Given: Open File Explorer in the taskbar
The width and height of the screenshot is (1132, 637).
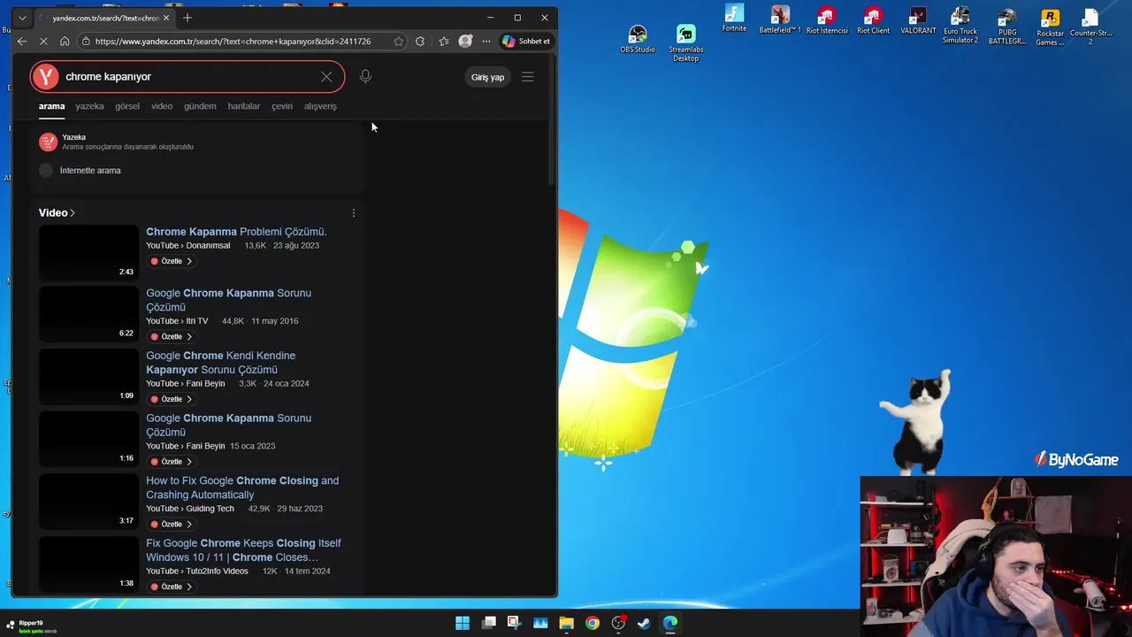Looking at the screenshot, I should [x=566, y=623].
